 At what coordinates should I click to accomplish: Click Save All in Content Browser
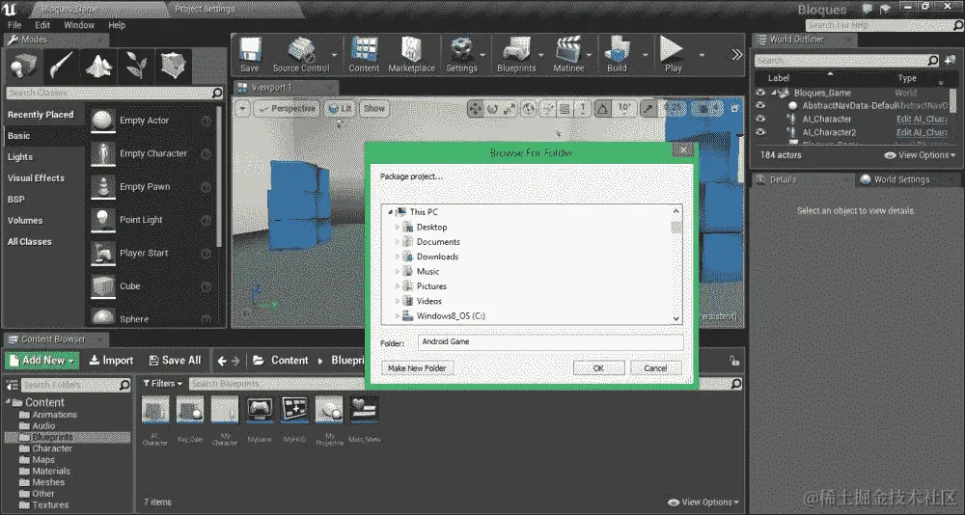click(x=176, y=361)
